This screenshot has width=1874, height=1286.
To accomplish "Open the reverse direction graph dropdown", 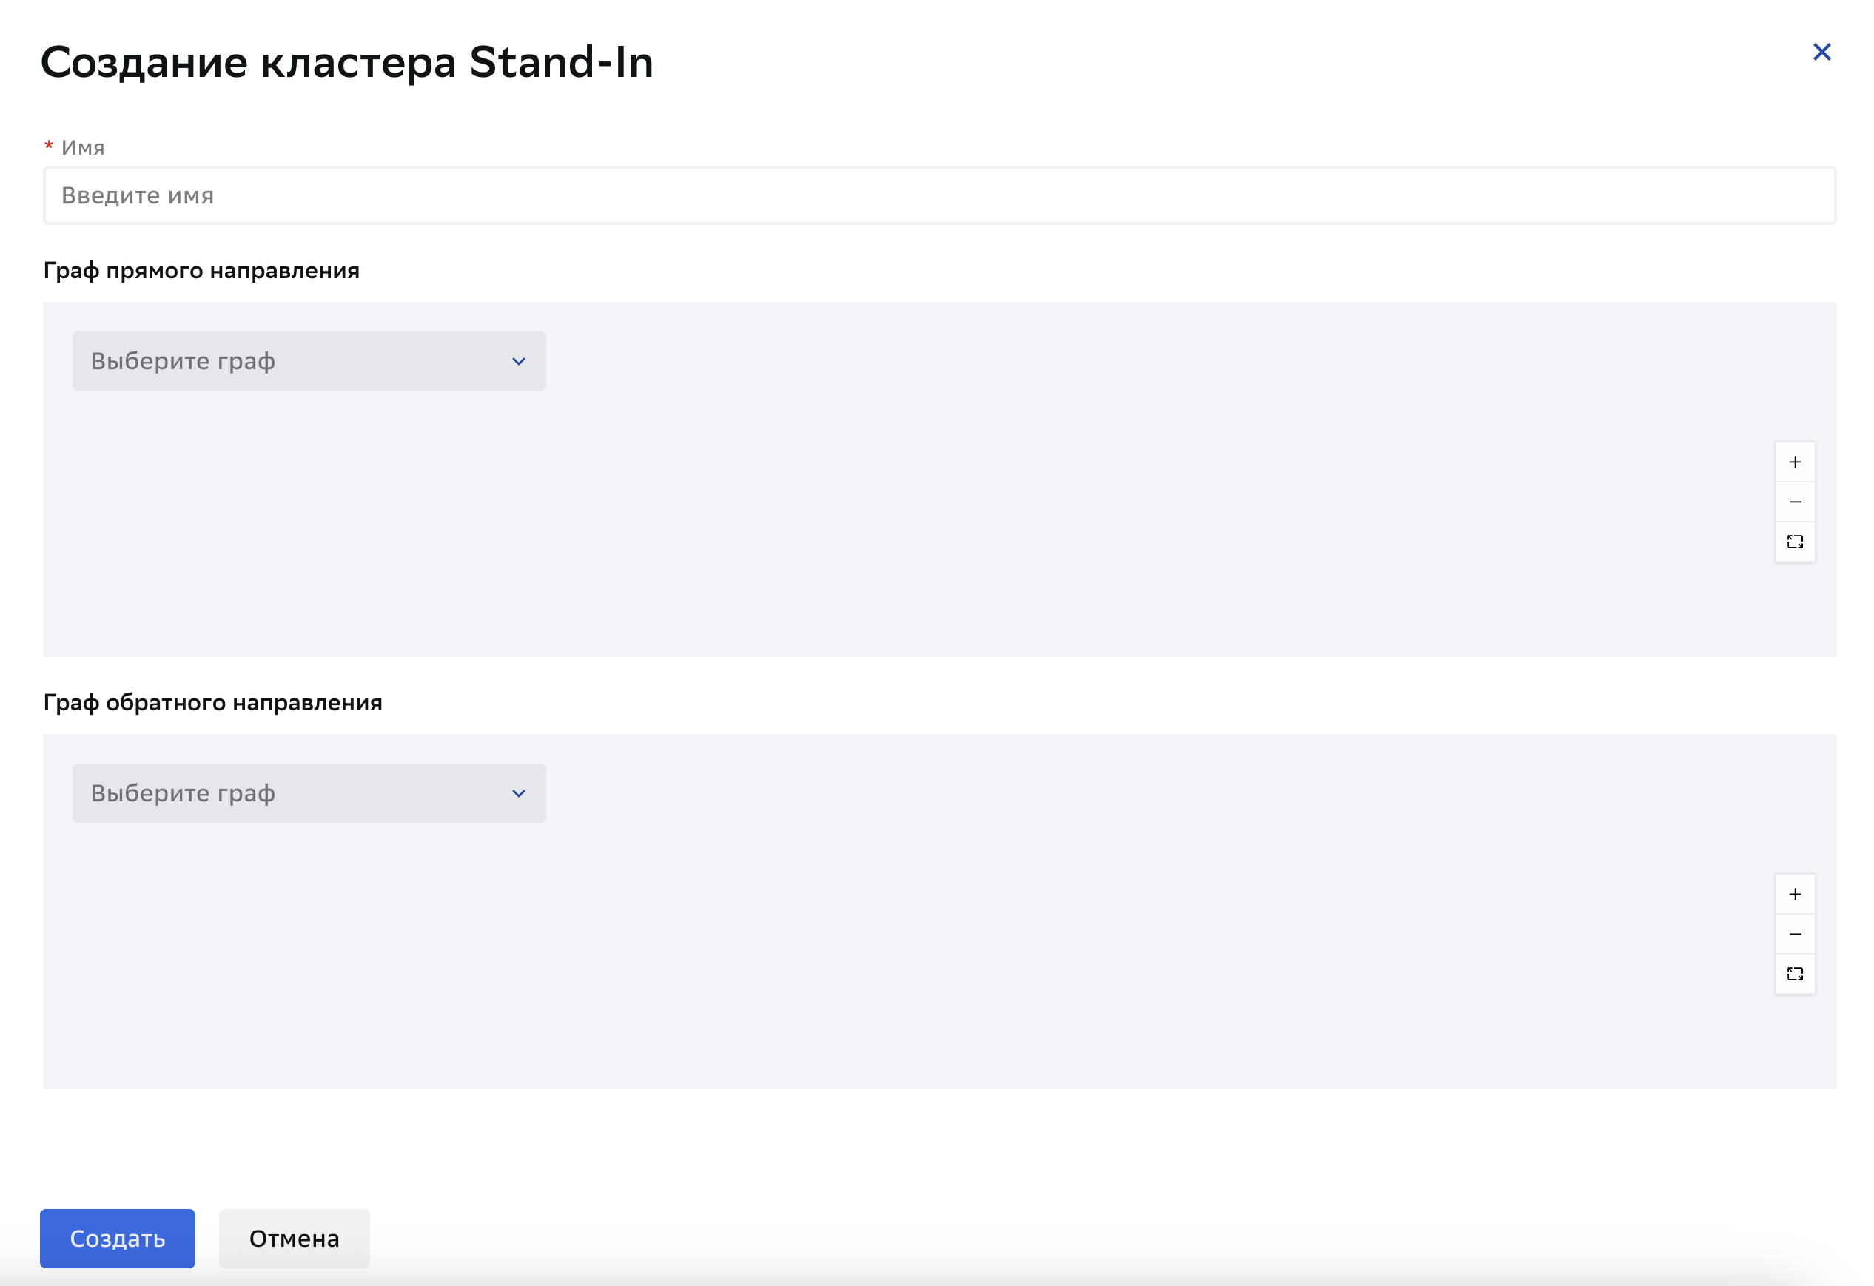I will (x=309, y=793).
